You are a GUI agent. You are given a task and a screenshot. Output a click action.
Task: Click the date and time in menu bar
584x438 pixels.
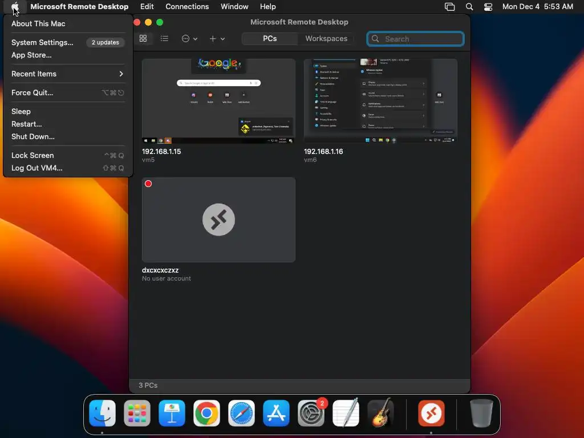tap(537, 6)
